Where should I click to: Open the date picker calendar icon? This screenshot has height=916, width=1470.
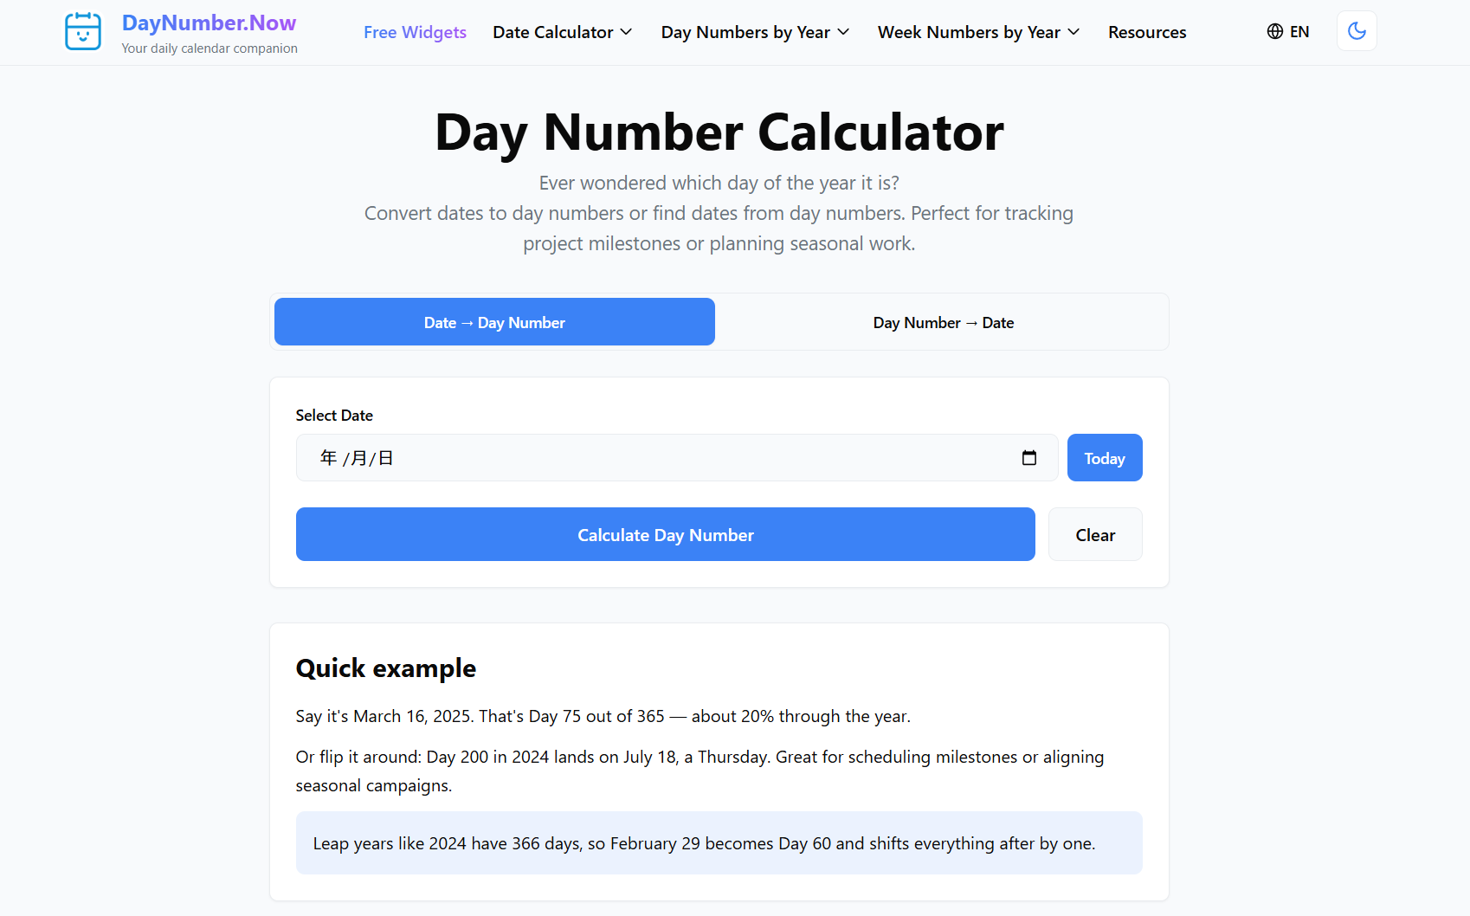point(1029,458)
